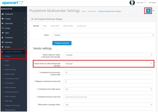Screen dimensions: 158x112
Task: Click the Logout link
Action: (x=152, y=3)
